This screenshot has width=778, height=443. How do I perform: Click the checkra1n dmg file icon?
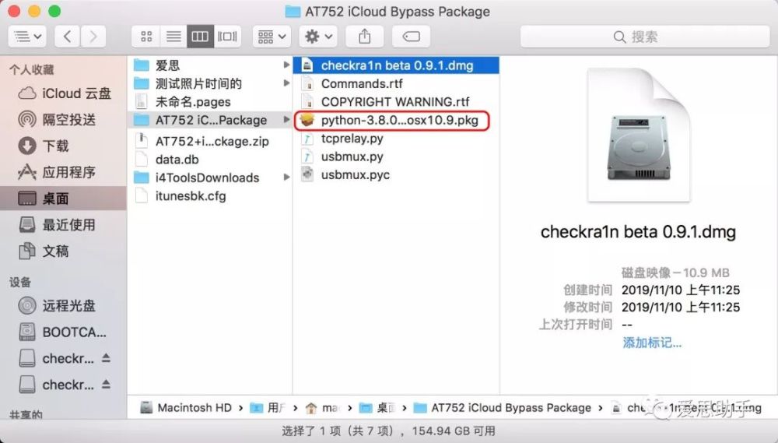tap(307, 65)
